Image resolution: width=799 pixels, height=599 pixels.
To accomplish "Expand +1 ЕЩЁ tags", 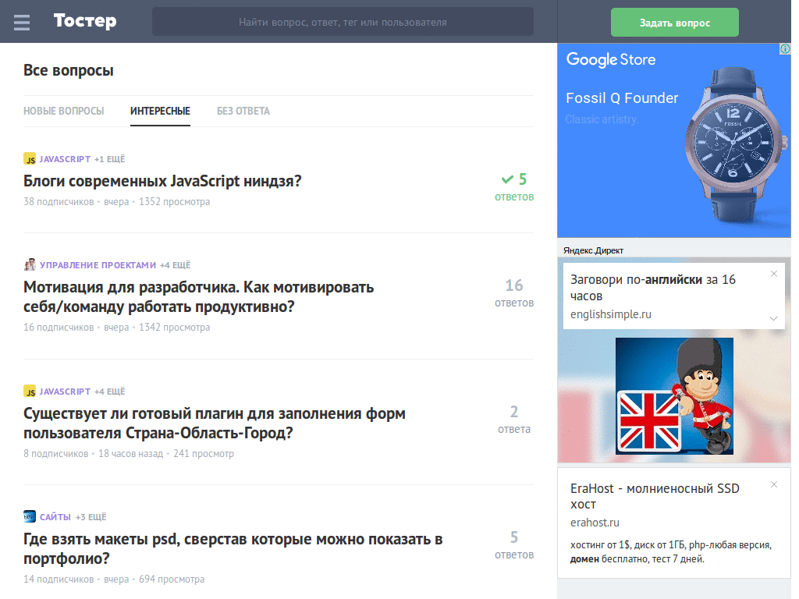I will (x=109, y=159).
